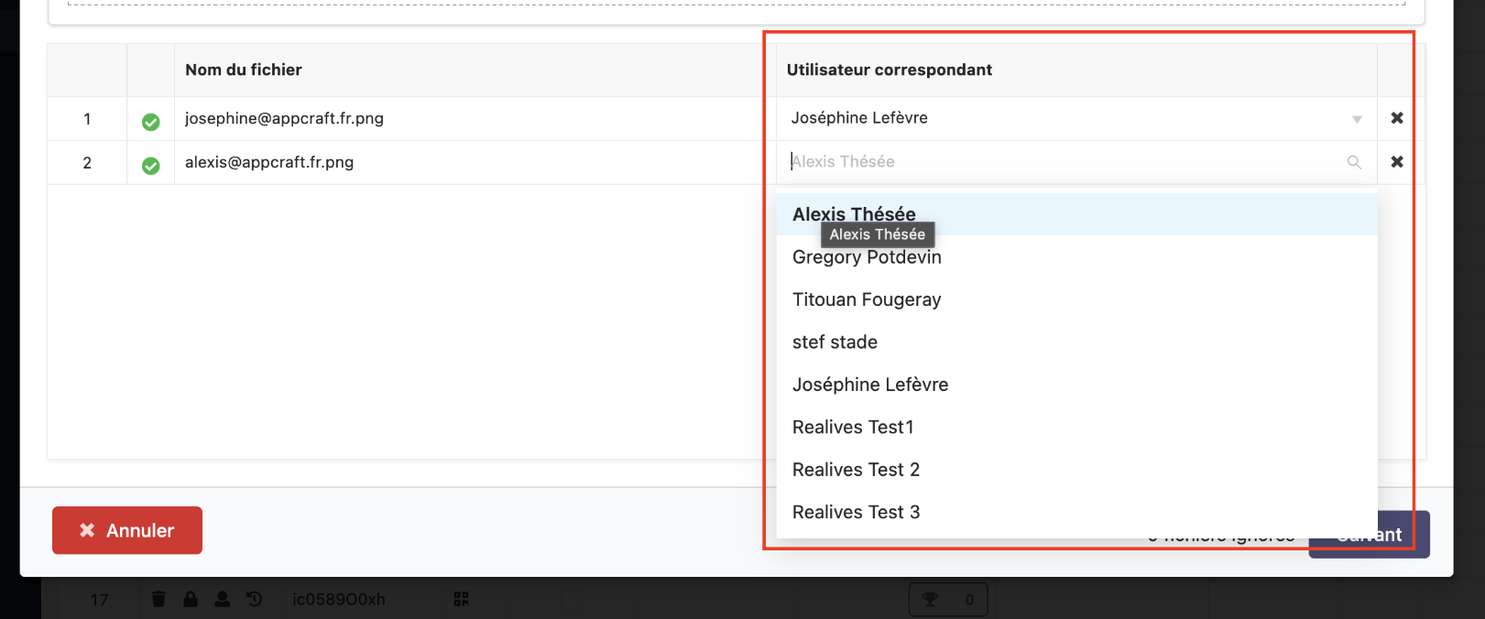Click the magnifier icon in user search
This screenshot has width=1485, height=619.
[x=1354, y=162]
